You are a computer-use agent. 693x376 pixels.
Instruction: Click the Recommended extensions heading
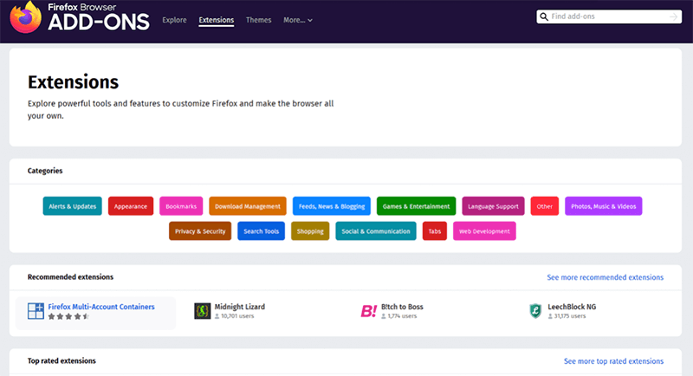tap(70, 277)
